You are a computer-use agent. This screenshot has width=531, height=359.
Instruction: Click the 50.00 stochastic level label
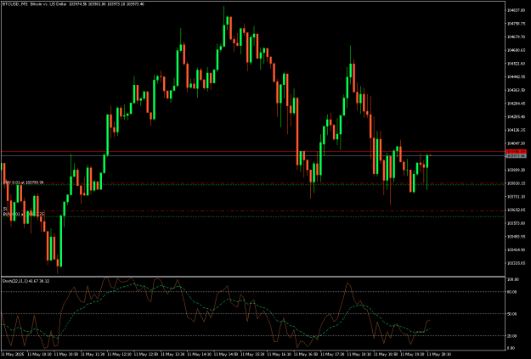(x=512, y=314)
